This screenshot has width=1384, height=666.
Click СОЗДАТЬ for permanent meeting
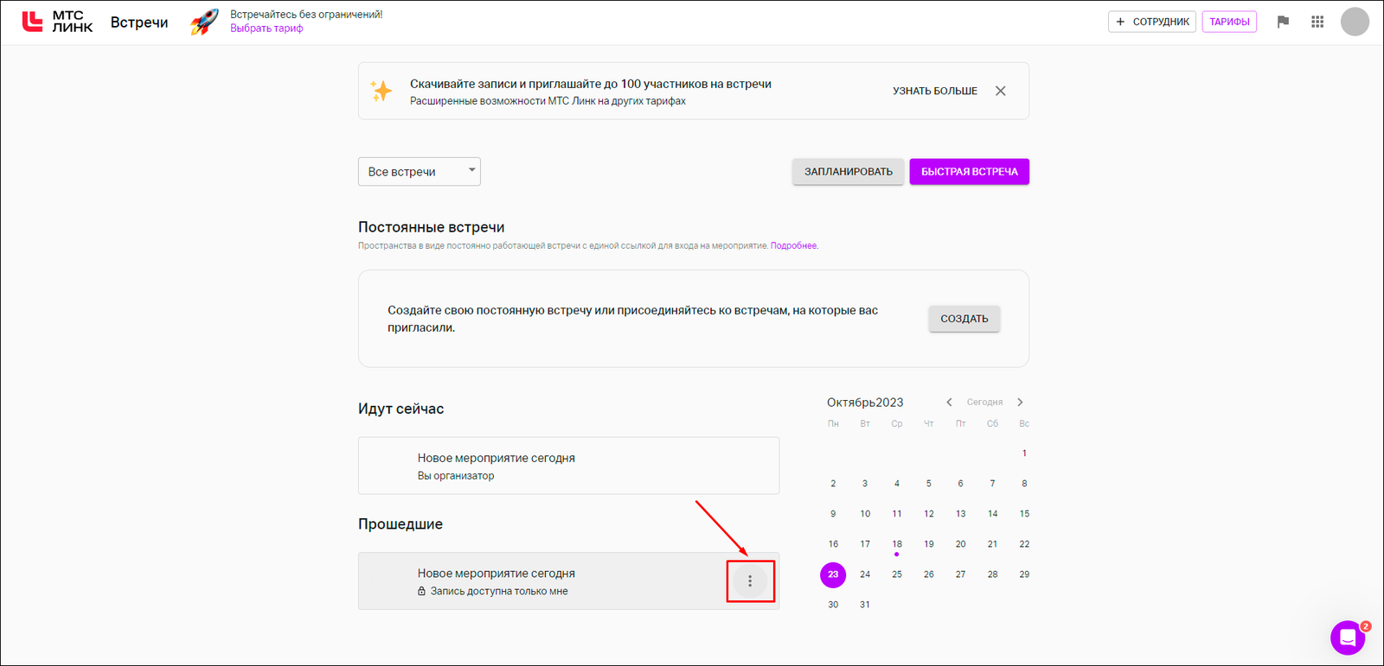tap(964, 319)
